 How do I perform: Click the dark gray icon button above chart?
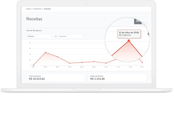click(138, 21)
